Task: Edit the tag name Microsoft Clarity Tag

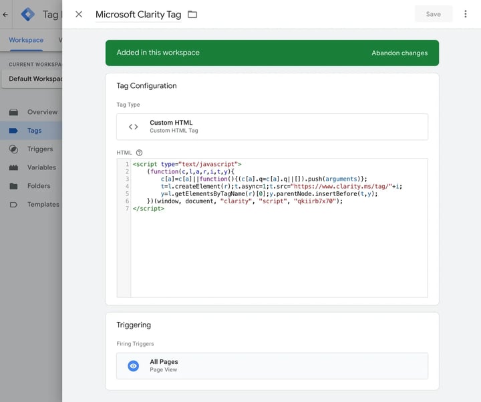Action: click(138, 15)
